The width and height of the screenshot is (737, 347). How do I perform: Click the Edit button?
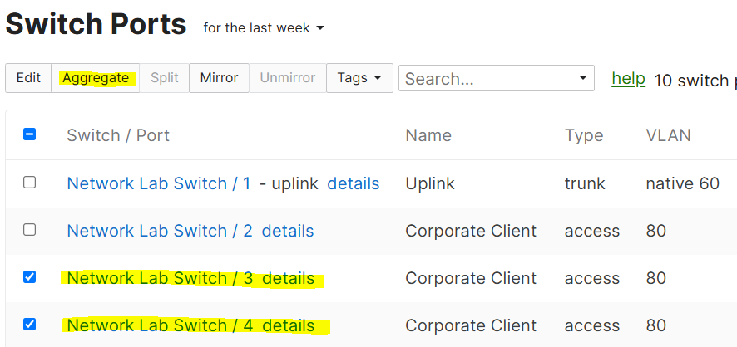28,78
